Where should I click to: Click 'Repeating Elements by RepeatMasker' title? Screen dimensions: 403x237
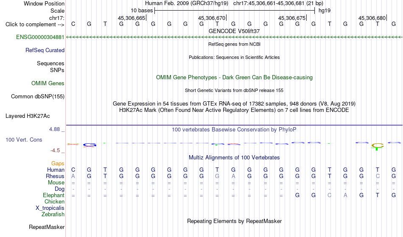[x=234, y=221]
